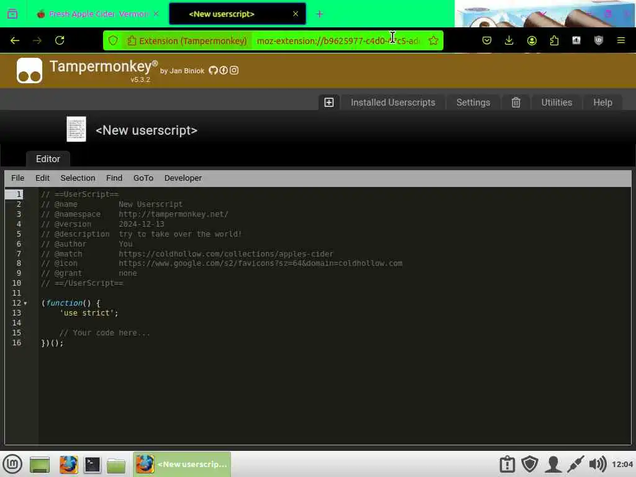Click line number 1 in the gutter
The image size is (636, 477).
click(x=18, y=194)
